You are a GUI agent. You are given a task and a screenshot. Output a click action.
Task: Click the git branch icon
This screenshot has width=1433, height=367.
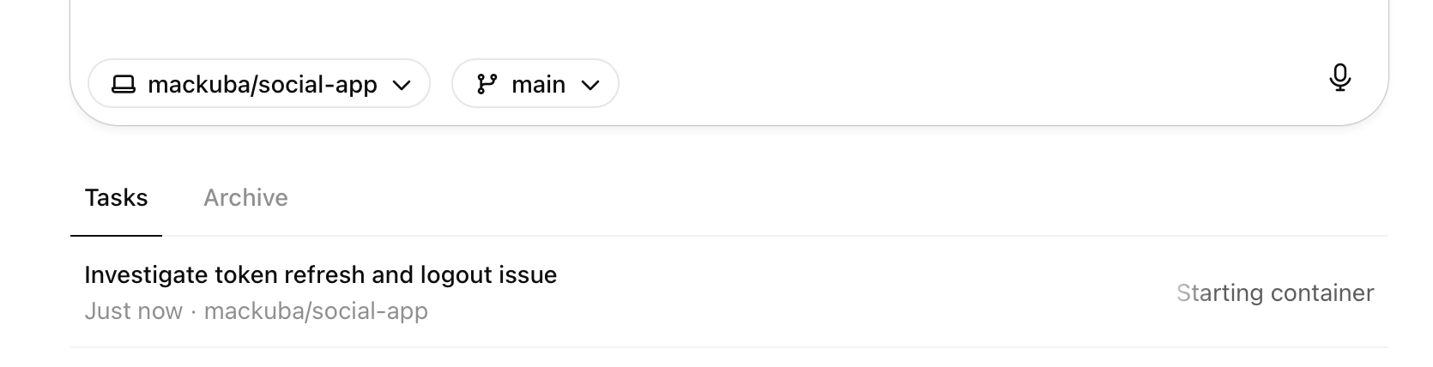487,84
